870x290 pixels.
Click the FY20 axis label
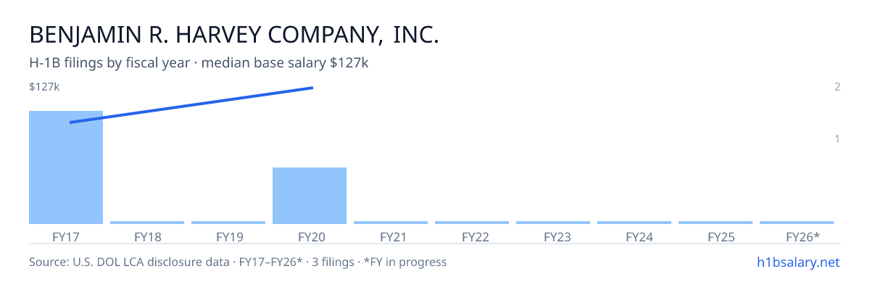[x=310, y=236]
